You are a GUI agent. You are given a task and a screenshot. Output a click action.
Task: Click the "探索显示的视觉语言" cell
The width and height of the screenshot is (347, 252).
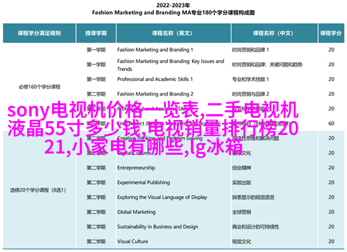pyautogui.click(x=253, y=198)
